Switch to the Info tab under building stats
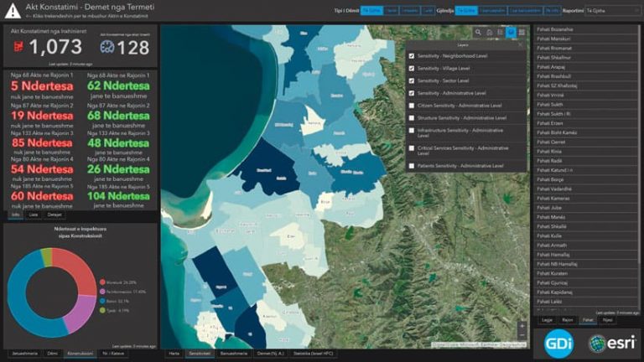The height and width of the screenshot is (362, 644). 16,215
